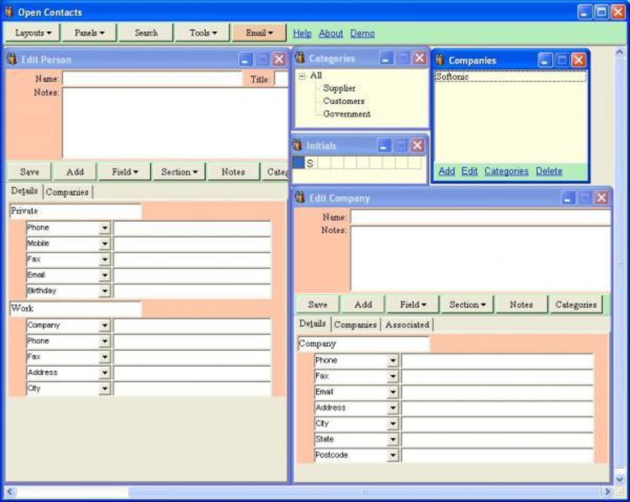The height and width of the screenshot is (502, 630).
Task: Close the Initials panel
Action: pos(418,145)
